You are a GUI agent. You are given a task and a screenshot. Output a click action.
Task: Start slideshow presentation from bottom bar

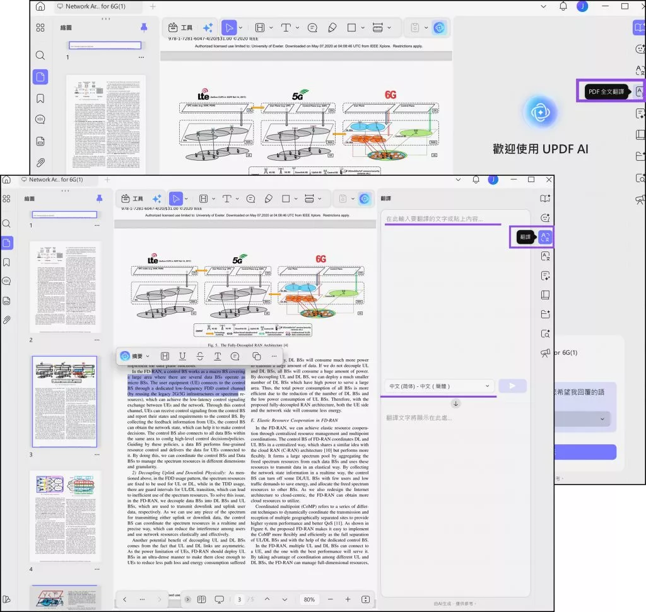pyautogui.click(x=219, y=599)
